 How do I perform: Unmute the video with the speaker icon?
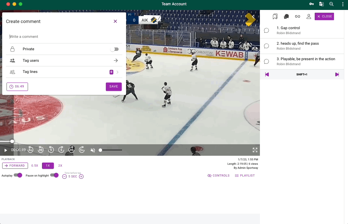[93, 150]
